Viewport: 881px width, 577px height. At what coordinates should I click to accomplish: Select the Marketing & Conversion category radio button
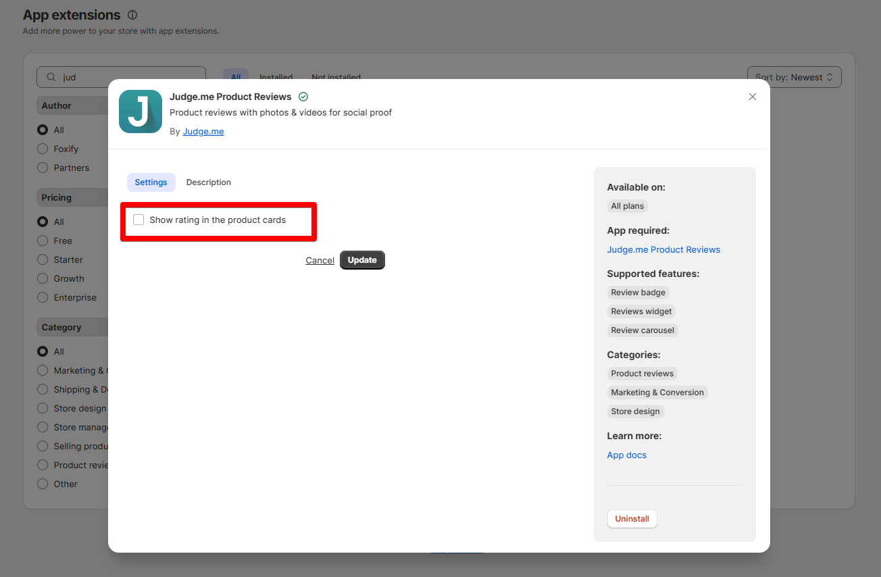pos(43,370)
